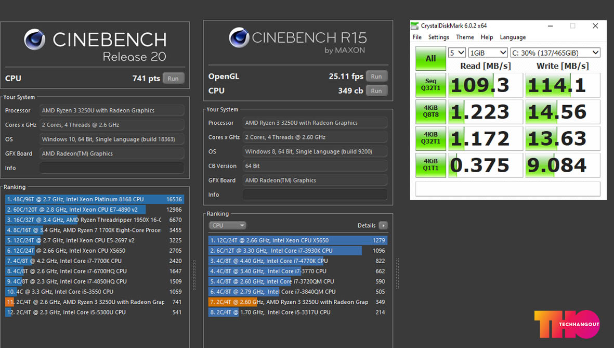Image resolution: width=614 pixels, height=348 pixels.
Task: Run the OpenGL test in Cinebench R15
Action: [376, 76]
